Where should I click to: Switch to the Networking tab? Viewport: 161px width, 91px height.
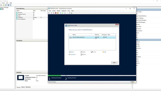click(28, 87)
